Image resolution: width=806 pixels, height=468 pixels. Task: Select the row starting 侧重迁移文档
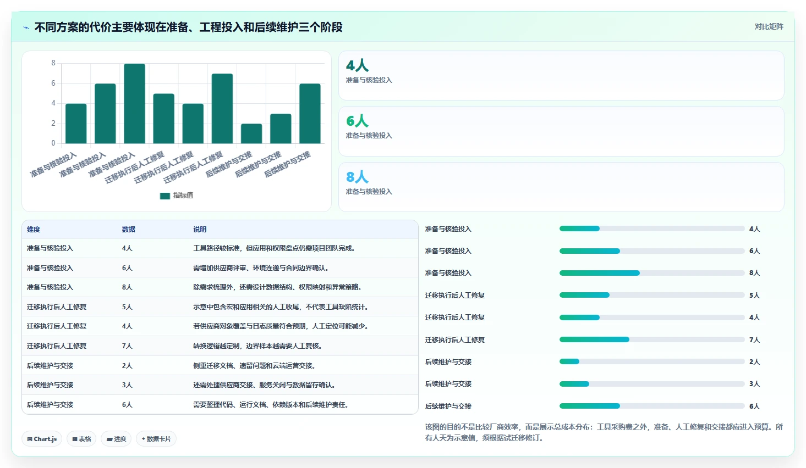click(220, 366)
